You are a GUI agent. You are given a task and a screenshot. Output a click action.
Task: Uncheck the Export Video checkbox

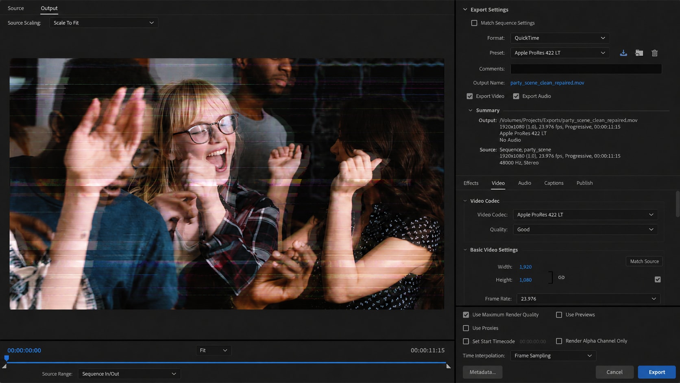[470, 96]
